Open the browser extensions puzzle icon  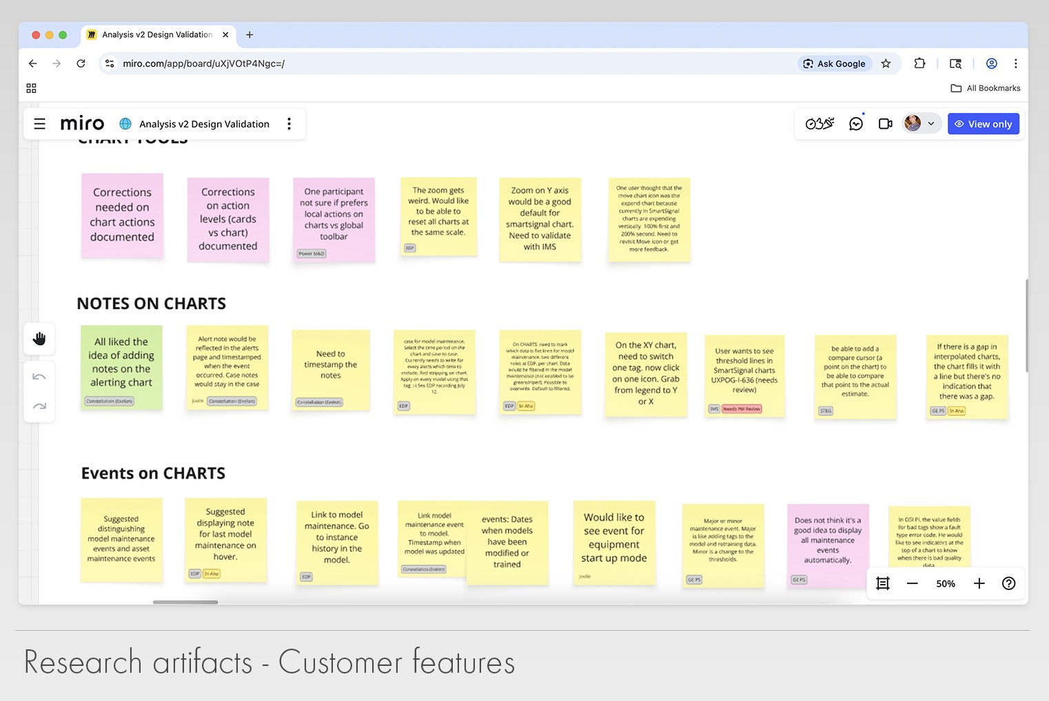tap(919, 63)
